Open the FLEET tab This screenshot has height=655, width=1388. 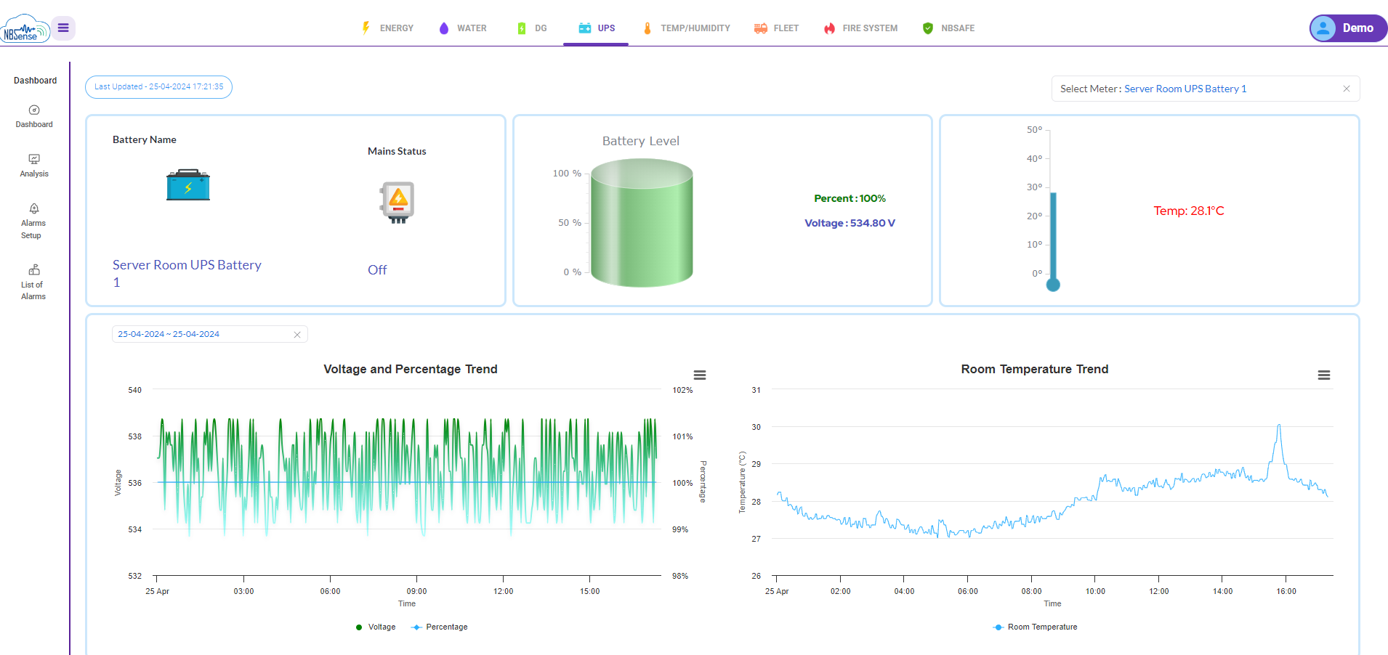pyautogui.click(x=776, y=28)
